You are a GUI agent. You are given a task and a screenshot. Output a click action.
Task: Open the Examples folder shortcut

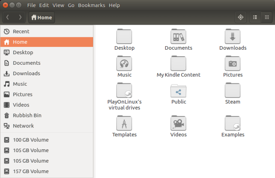(x=233, y=123)
